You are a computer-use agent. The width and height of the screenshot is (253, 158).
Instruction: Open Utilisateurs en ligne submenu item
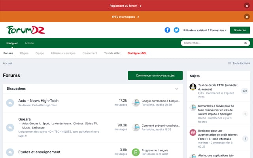coord(63,53)
